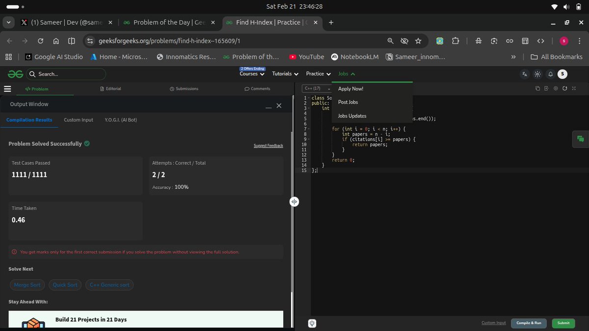Close the Output Window with X

[279, 105]
